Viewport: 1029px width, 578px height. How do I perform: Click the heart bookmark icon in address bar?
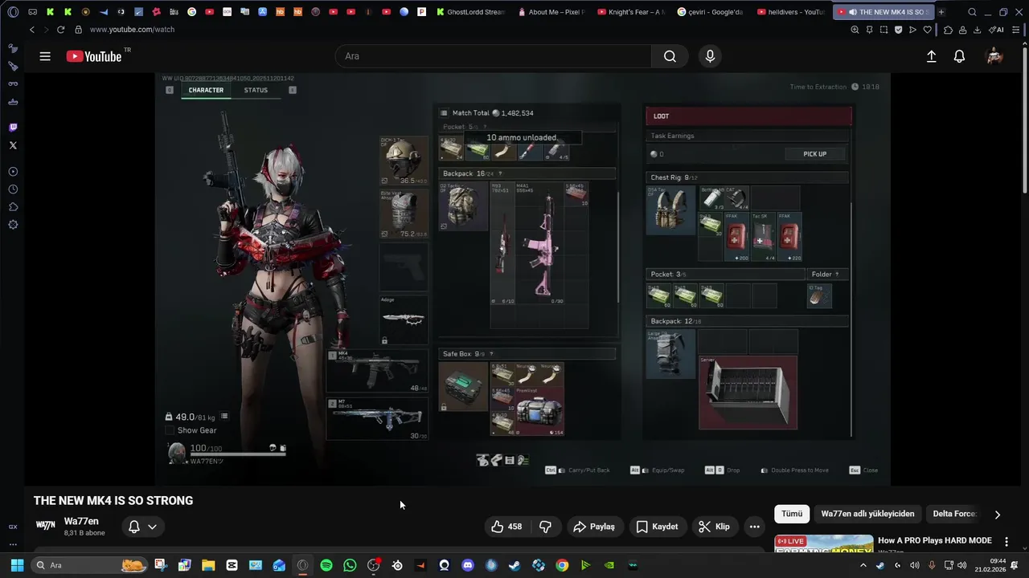point(927,30)
